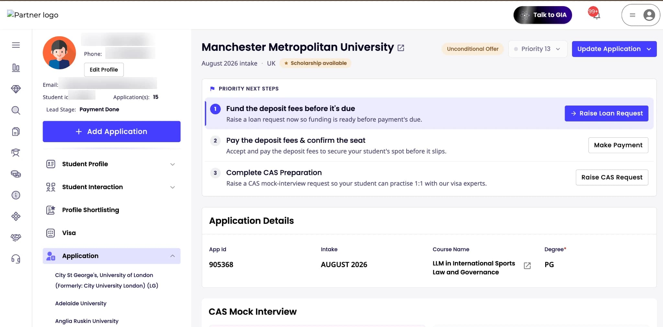Viewport: 663px width, 327px height.
Task: Click the Unconditional Offer status badge
Action: (473, 49)
